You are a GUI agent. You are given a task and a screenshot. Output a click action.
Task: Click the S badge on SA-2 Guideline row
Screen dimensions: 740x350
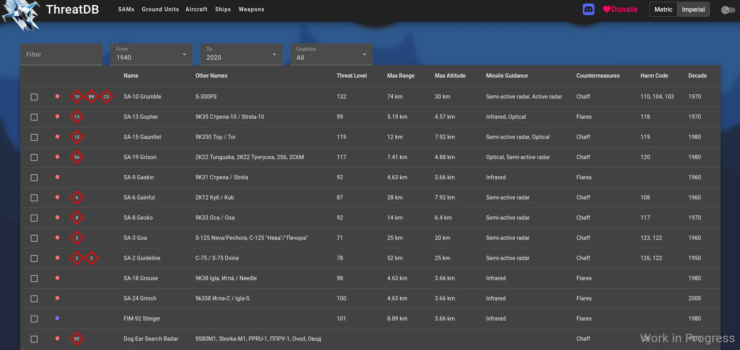[92, 258]
